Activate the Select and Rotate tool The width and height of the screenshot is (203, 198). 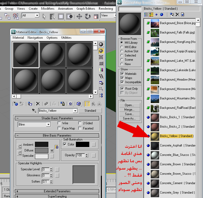(88, 17)
